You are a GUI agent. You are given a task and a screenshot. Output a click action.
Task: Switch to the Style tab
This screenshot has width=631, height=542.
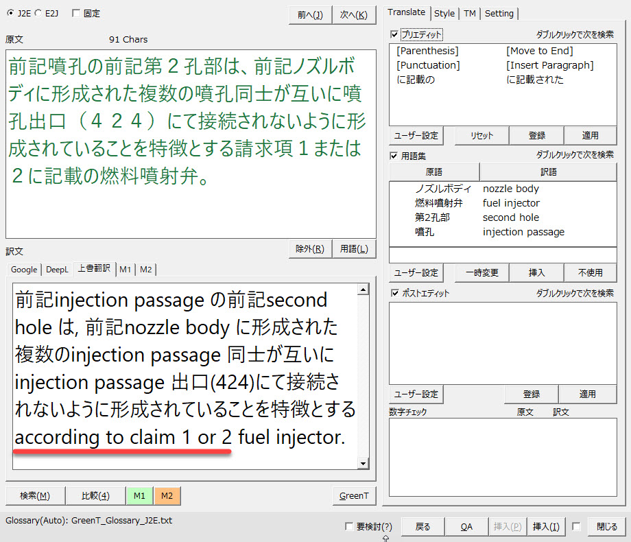point(444,13)
